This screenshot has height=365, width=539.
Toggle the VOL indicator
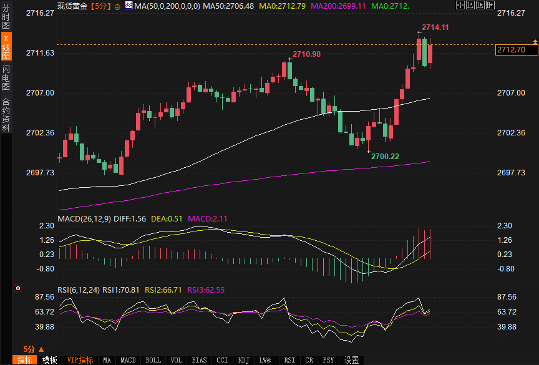(x=177, y=360)
